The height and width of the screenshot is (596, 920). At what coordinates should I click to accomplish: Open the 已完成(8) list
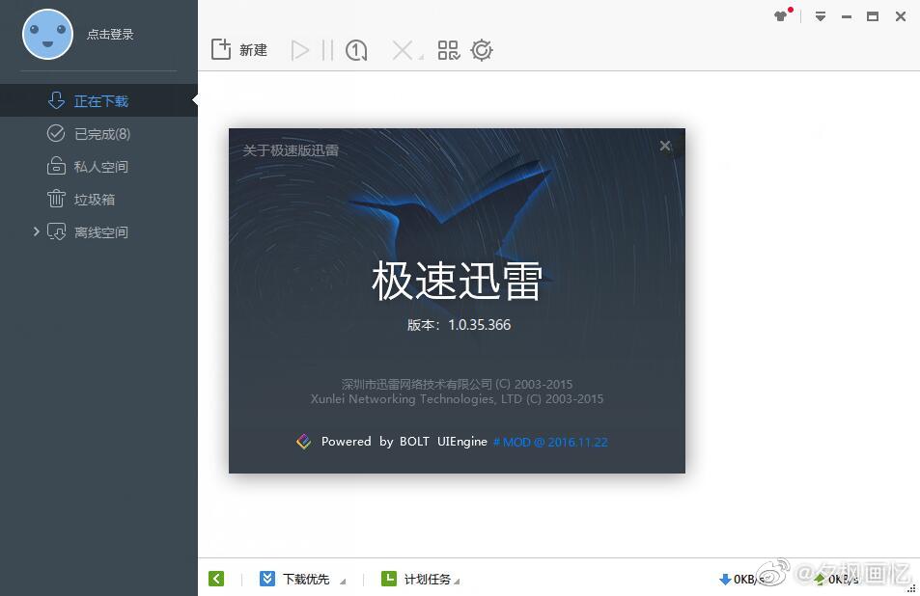101,134
